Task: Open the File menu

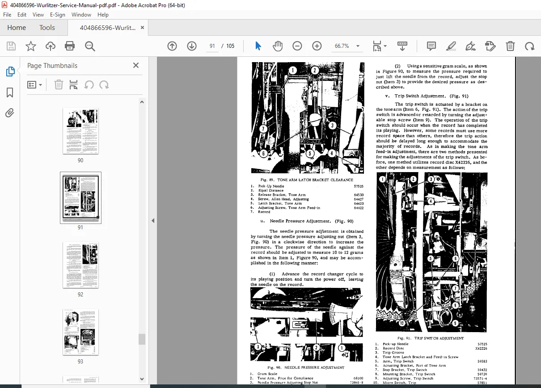Action: pos(7,15)
